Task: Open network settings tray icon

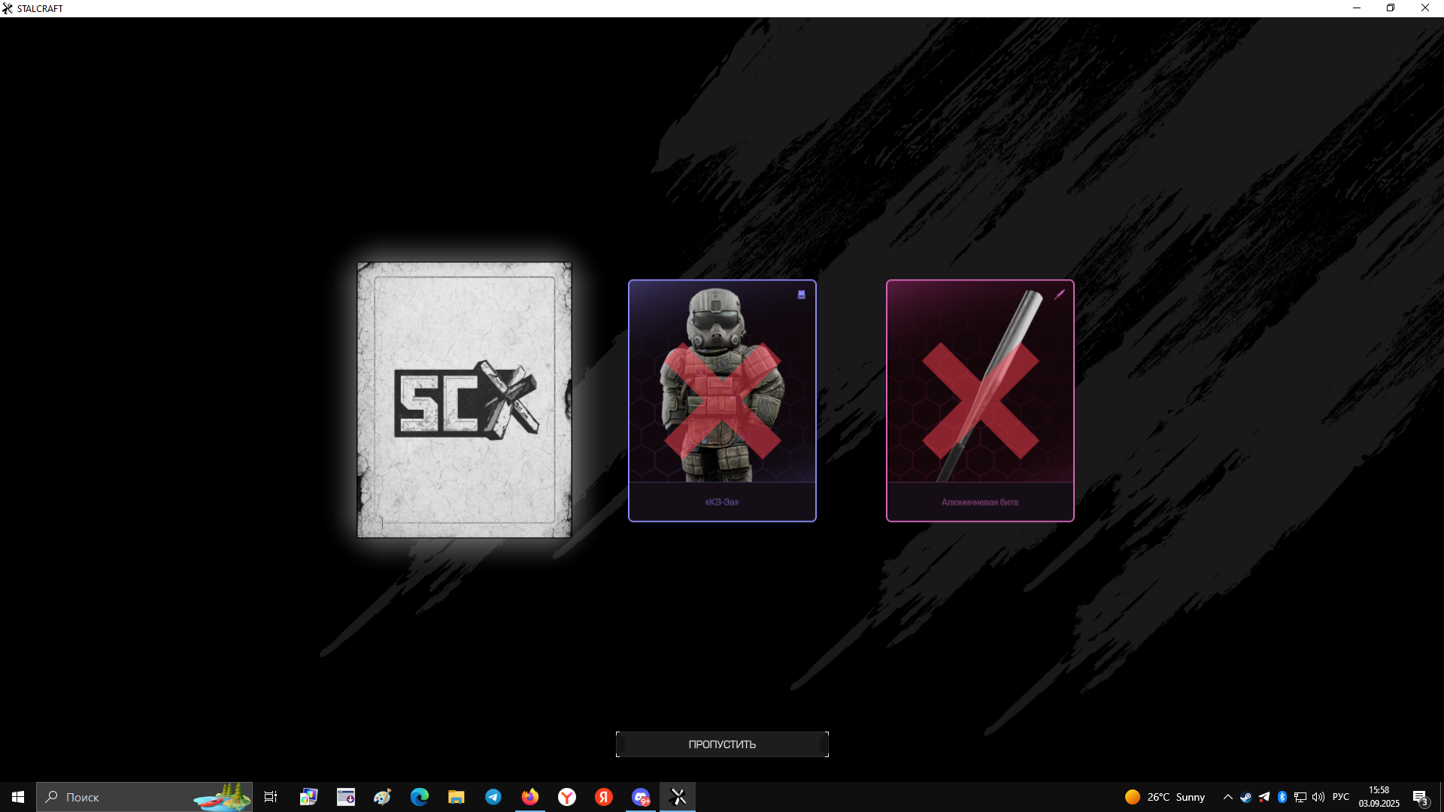Action: (1300, 797)
